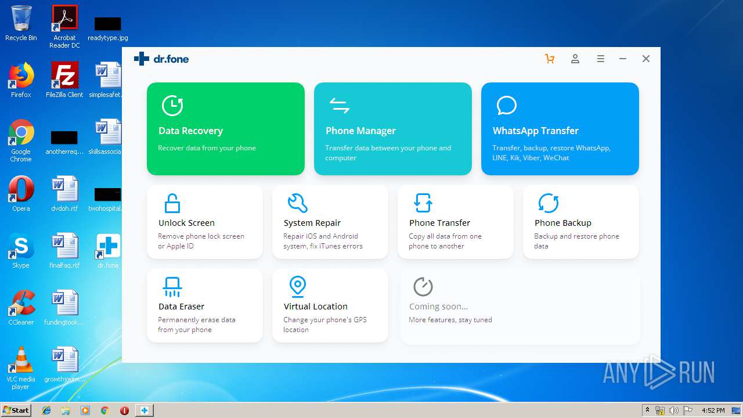Select the Unlock Screen title
Viewport: 743px width, 418px height.
coord(186,223)
